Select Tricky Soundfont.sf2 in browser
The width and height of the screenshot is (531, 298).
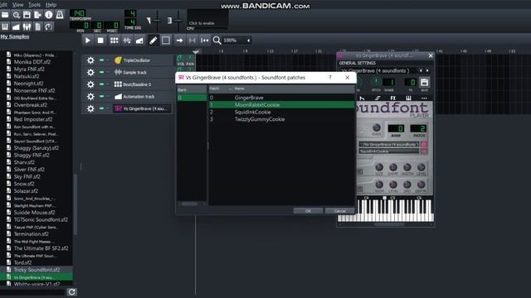click(37, 270)
